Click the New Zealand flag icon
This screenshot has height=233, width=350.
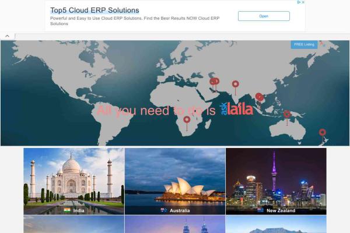click(260, 210)
